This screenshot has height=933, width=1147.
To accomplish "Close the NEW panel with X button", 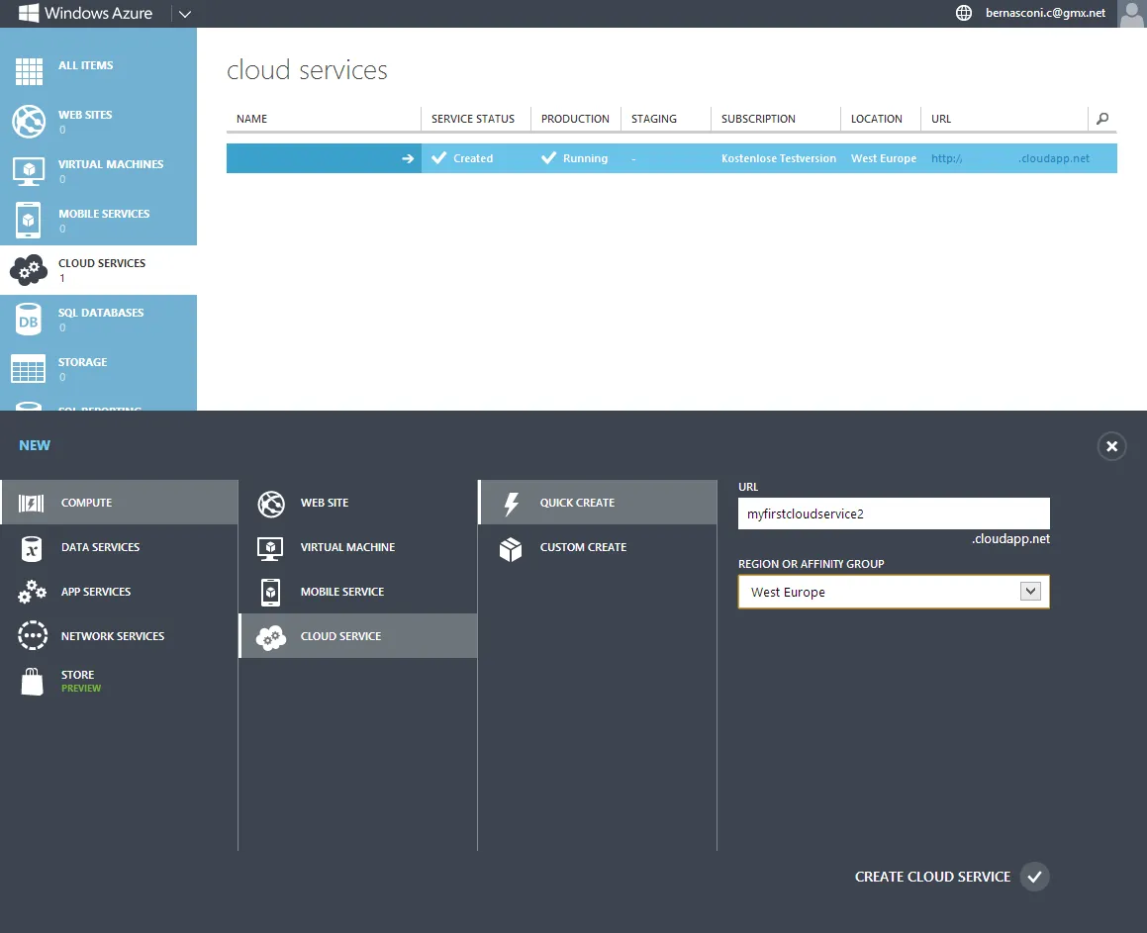I will coord(1112,446).
